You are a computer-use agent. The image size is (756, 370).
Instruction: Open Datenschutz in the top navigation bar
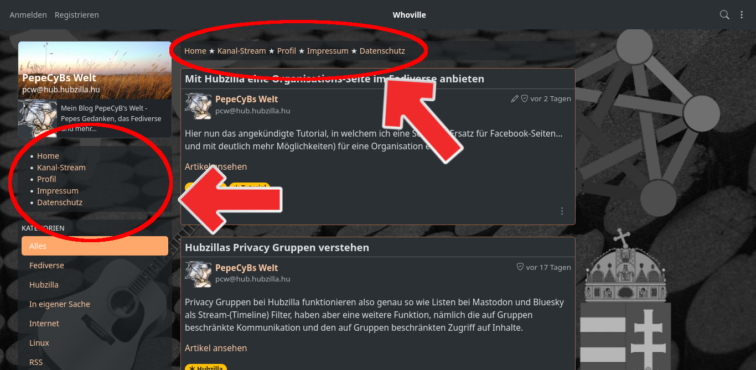coord(382,51)
